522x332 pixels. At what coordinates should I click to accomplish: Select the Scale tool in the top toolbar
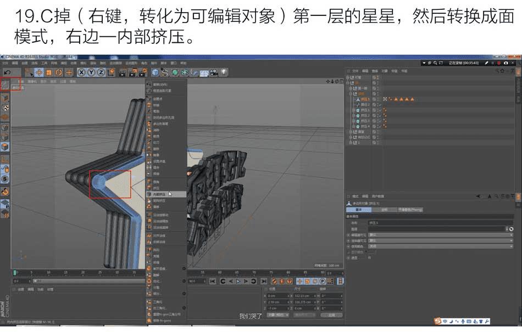coord(48,72)
